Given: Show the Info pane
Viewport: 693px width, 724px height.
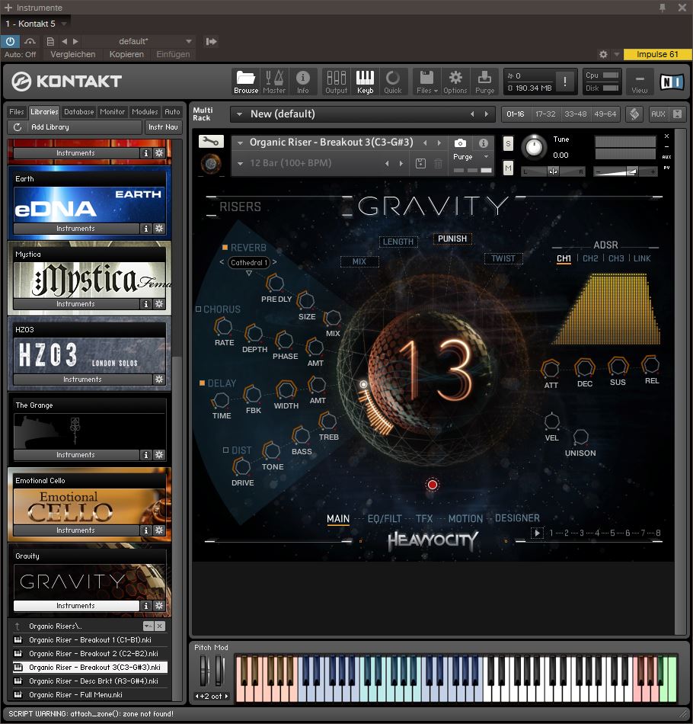Looking at the screenshot, I should click(x=302, y=82).
